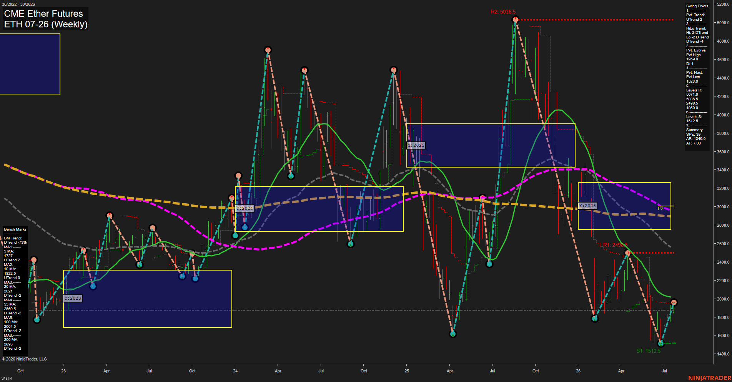Viewport: 732px width, 382px height.
Task: Click the Y:2024 yearly box label
Action: click(245, 208)
